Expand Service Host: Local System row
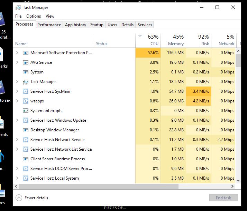Screen dimensions: 247x211 pyautogui.click(x=17, y=178)
